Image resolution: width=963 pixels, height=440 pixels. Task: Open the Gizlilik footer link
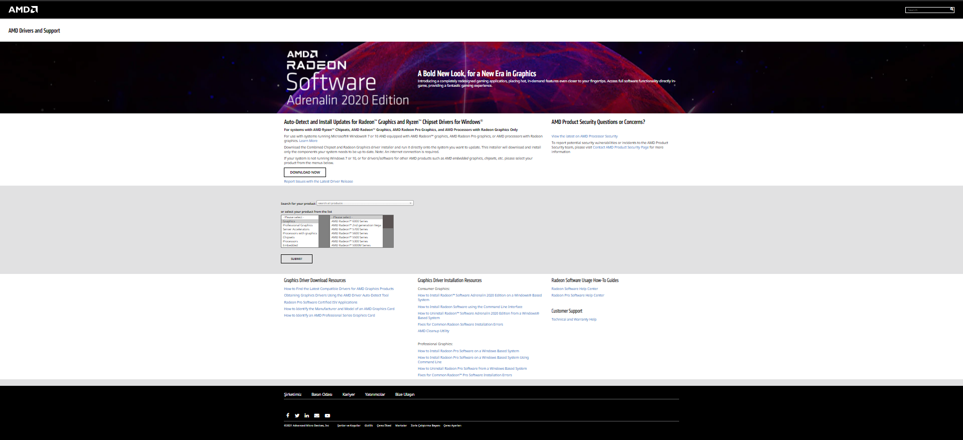point(369,425)
